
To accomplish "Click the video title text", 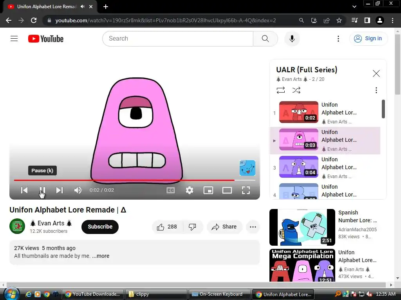I will pyautogui.click(x=68, y=210).
